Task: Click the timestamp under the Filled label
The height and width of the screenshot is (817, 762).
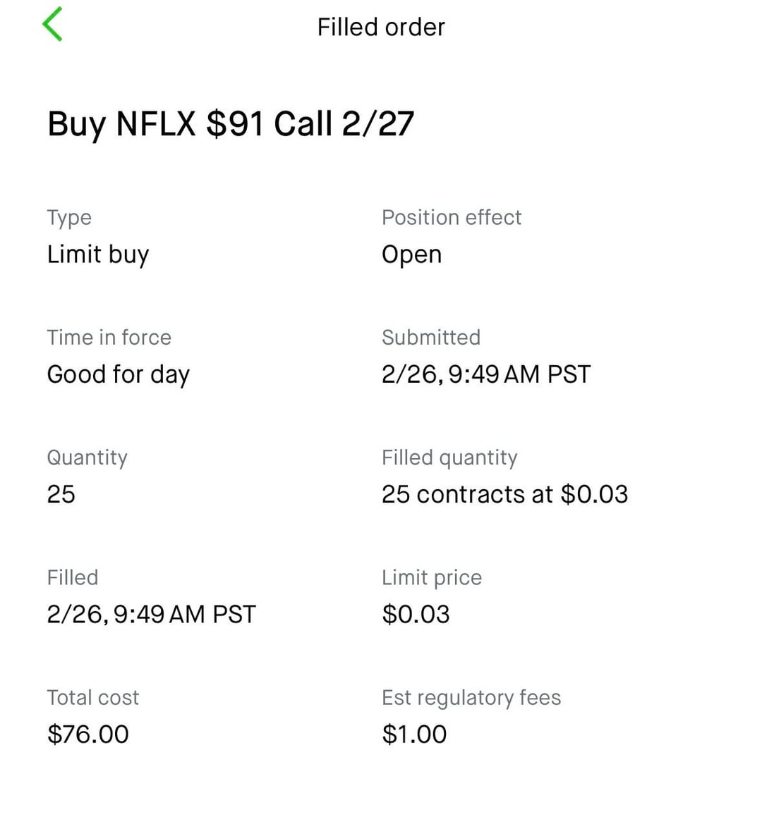Action: coord(152,614)
